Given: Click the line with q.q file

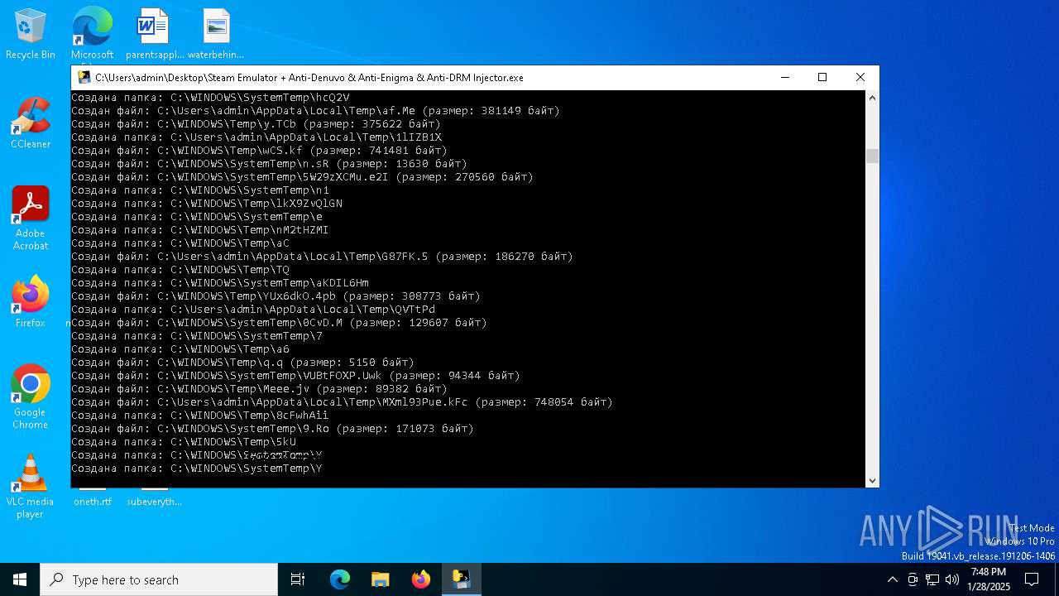Looking at the screenshot, I should click(x=242, y=363).
